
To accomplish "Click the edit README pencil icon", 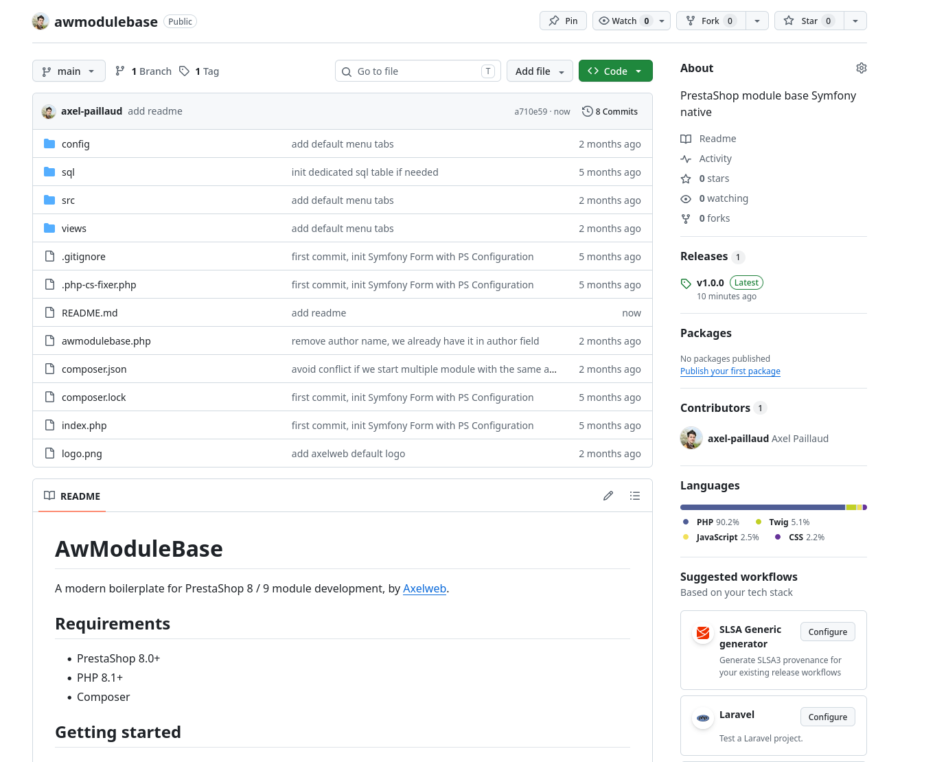I will (608, 496).
